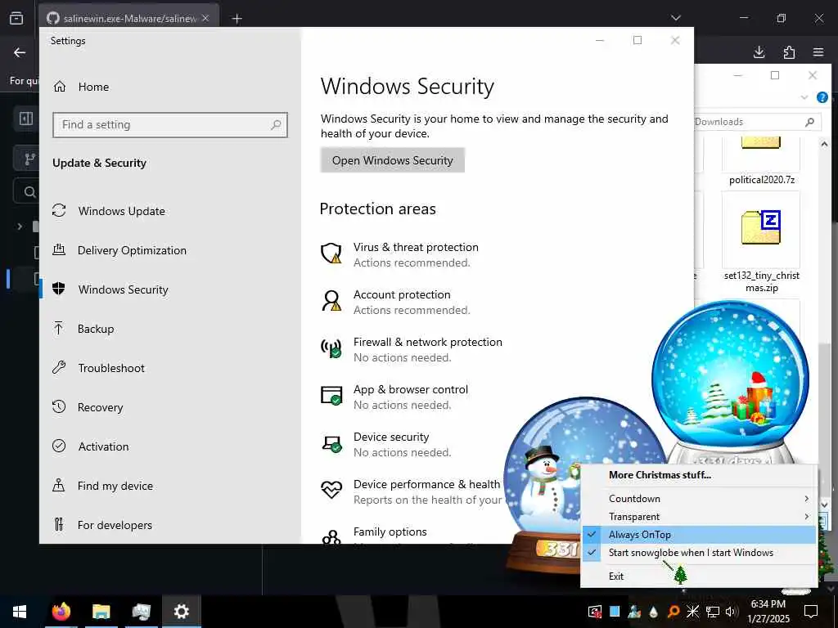
Task: Select set132_tiny_christmas.zip in Downloads
Action: click(x=762, y=243)
